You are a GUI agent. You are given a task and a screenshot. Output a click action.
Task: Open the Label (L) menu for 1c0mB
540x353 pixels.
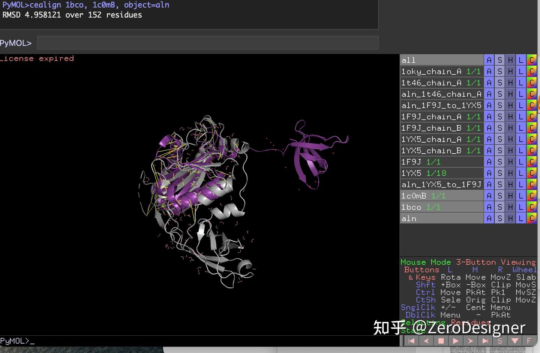pyautogui.click(x=520, y=195)
